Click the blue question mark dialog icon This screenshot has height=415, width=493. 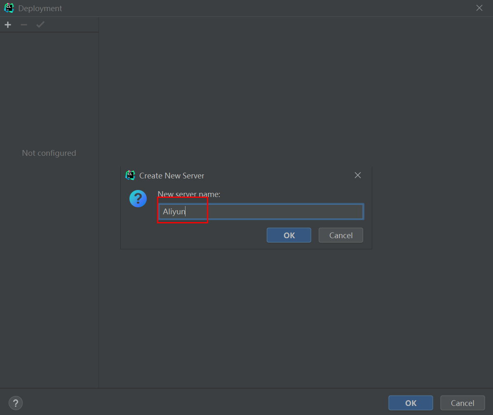point(138,199)
